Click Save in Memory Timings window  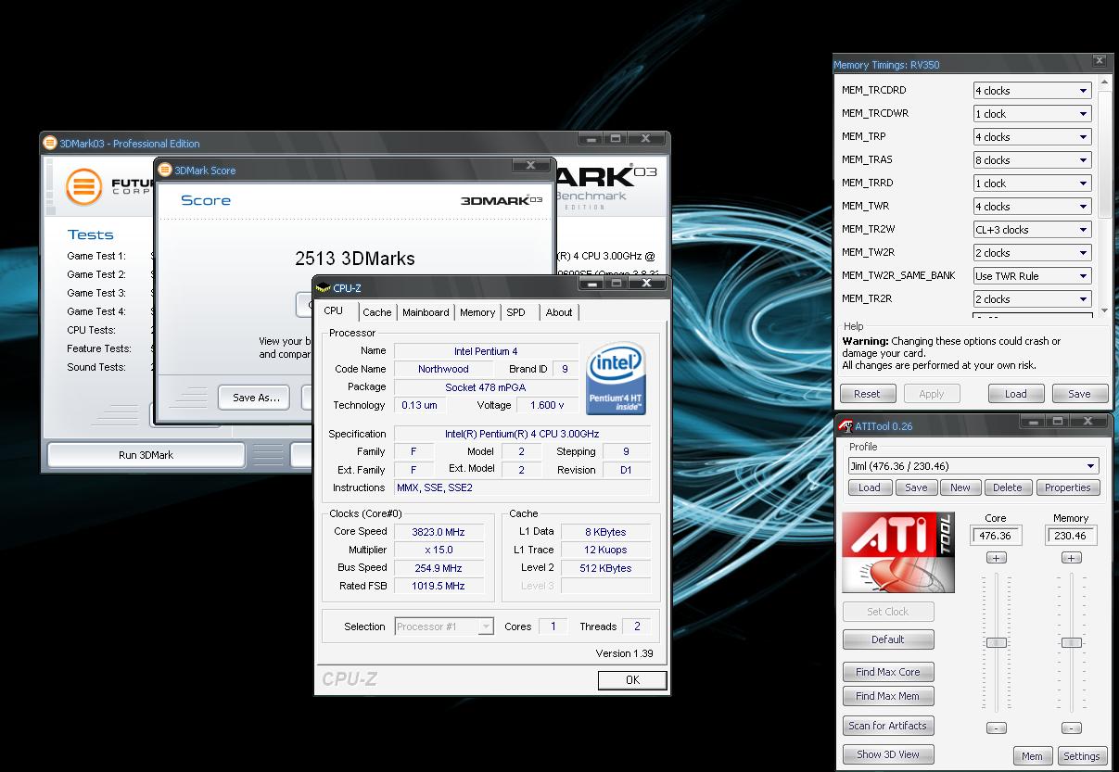tap(1079, 394)
